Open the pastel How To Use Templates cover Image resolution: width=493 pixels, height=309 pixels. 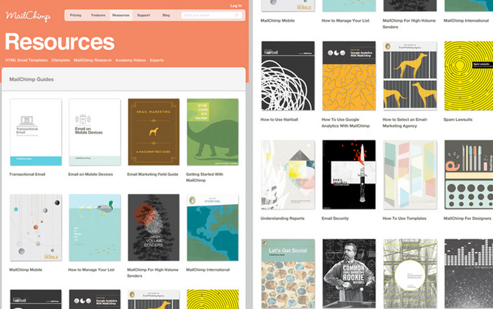(410, 175)
